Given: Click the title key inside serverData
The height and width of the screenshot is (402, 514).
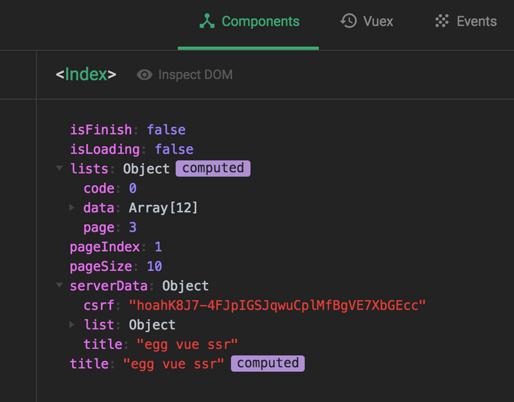Looking at the screenshot, I should [x=103, y=344].
